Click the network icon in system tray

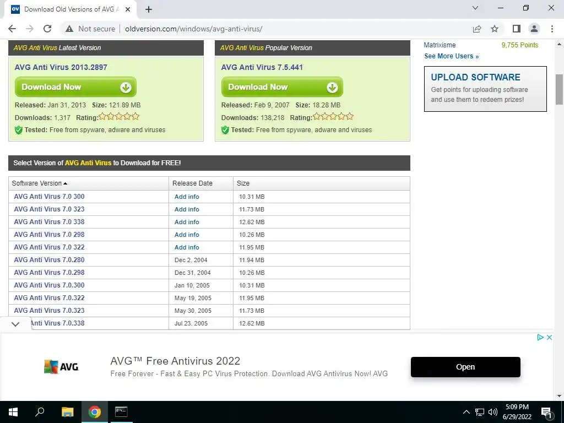[480, 412]
